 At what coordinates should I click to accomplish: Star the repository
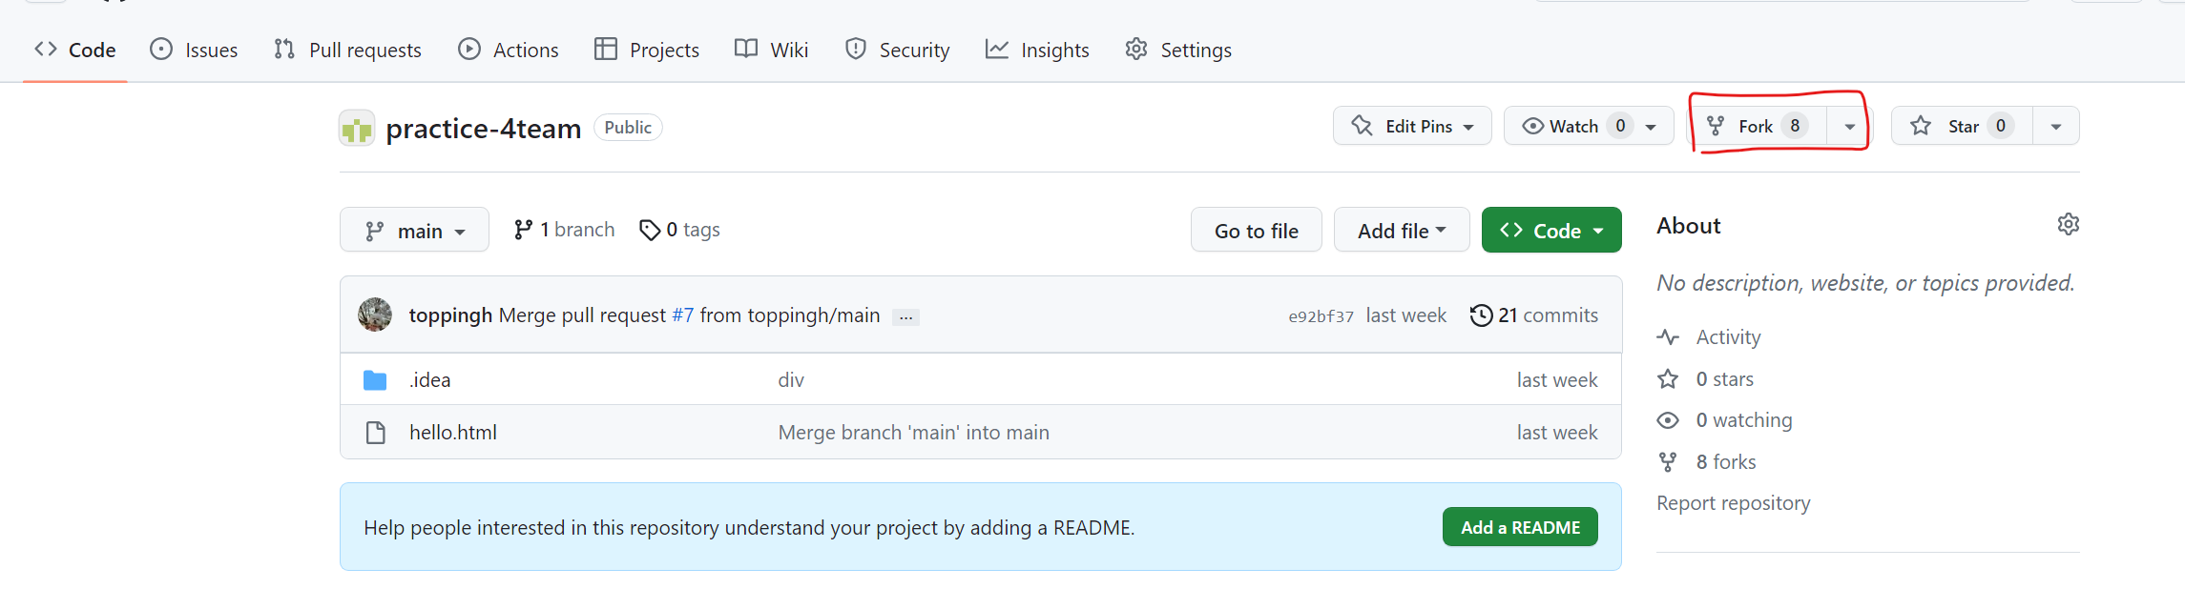tap(1962, 126)
